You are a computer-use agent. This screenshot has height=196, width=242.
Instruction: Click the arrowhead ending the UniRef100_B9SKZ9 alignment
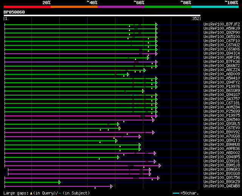pyautogui.click(x=60, y=182)
